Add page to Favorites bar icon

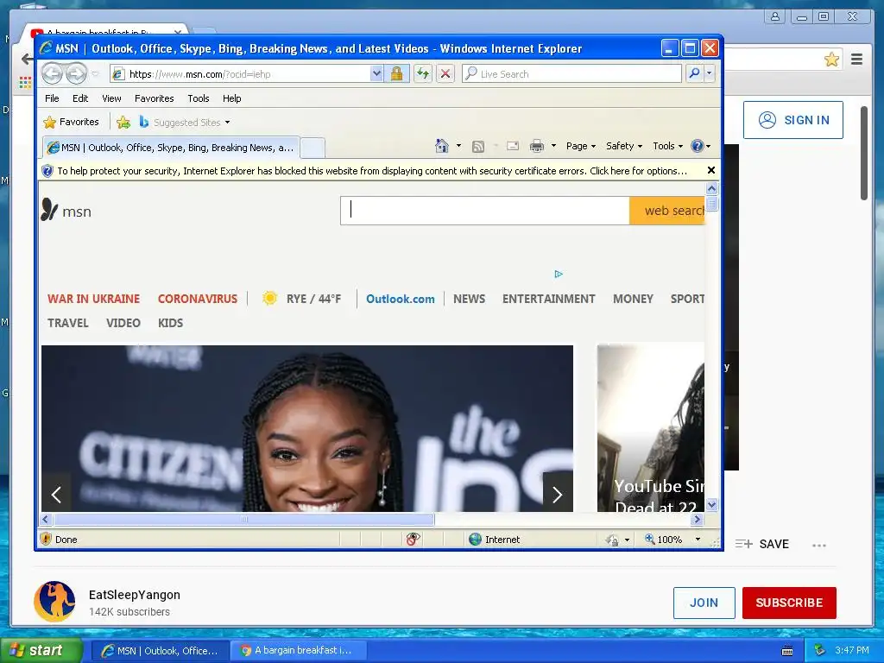coord(123,122)
